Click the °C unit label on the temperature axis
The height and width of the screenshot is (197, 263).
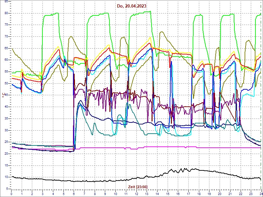coord(3,95)
